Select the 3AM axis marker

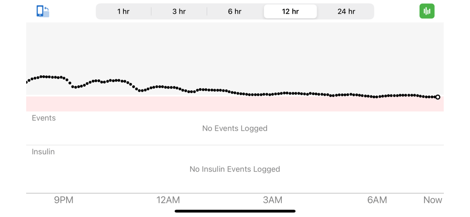click(273, 200)
